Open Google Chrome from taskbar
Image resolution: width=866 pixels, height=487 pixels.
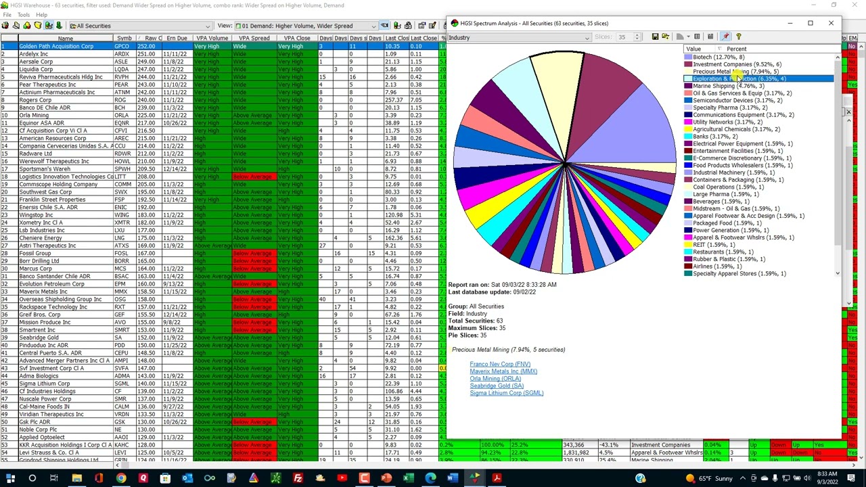pyautogui.click(x=120, y=478)
